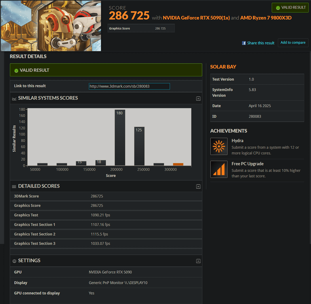Click the chart x-axis label Score

tap(111, 175)
